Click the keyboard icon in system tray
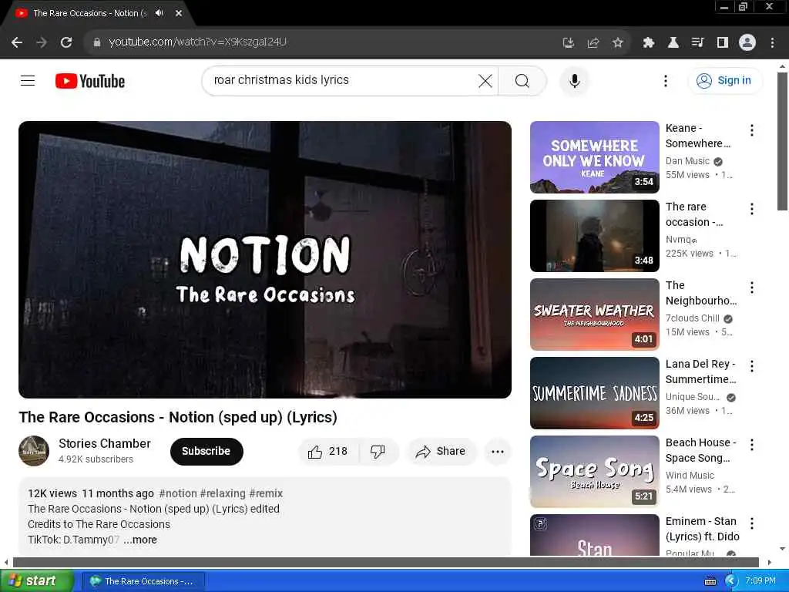Image resolution: width=789 pixels, height=592 pixels. 710,581
